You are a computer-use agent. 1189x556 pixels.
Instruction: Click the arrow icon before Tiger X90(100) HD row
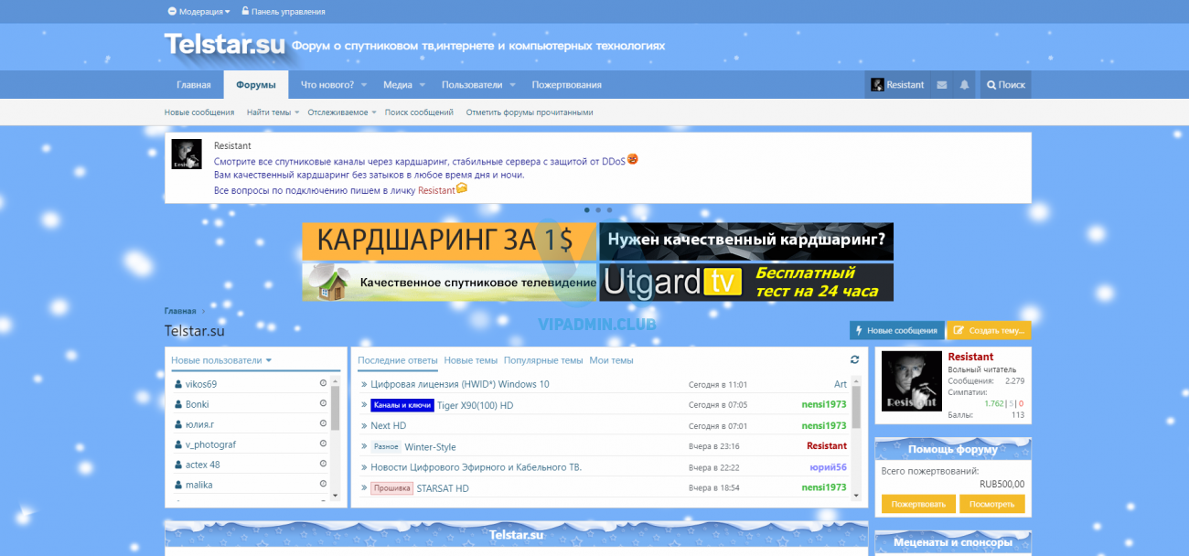[364, 405]
